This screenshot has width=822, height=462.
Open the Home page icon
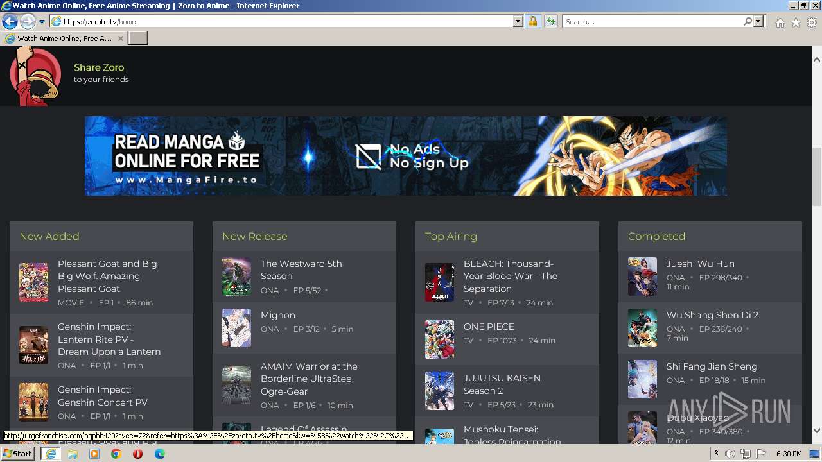780,22
